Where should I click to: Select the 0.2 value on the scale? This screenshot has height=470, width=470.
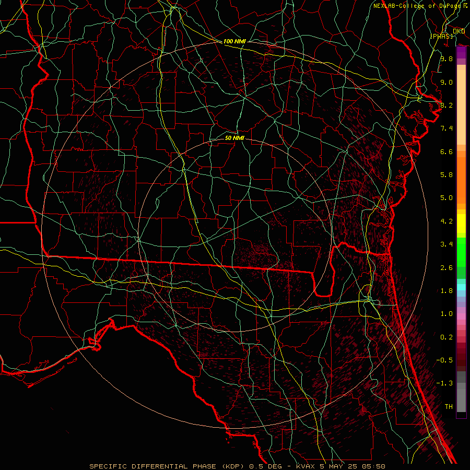click(446, 337)
